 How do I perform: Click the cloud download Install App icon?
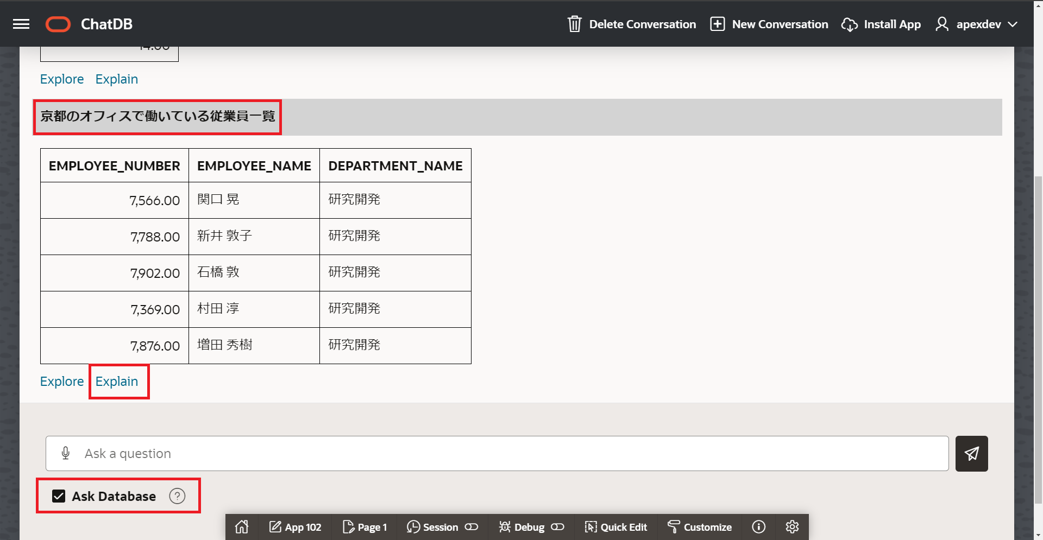point(849,24)
